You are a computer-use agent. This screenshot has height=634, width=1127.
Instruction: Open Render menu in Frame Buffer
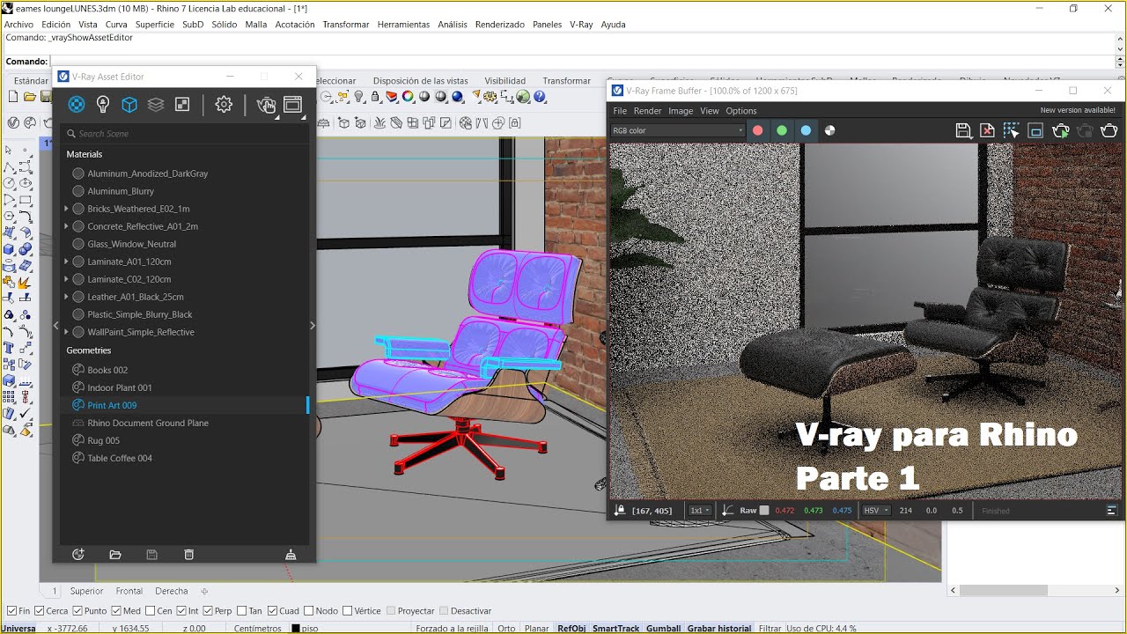pos(647,111)
